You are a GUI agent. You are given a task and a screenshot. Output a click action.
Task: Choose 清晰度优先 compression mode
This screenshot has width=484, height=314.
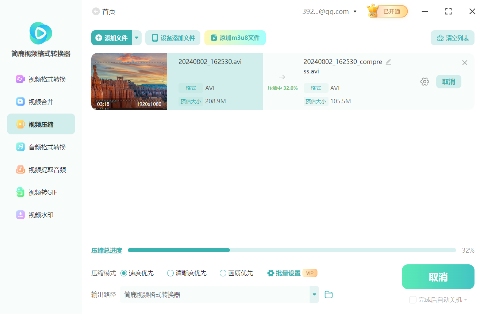click(170, 273)
